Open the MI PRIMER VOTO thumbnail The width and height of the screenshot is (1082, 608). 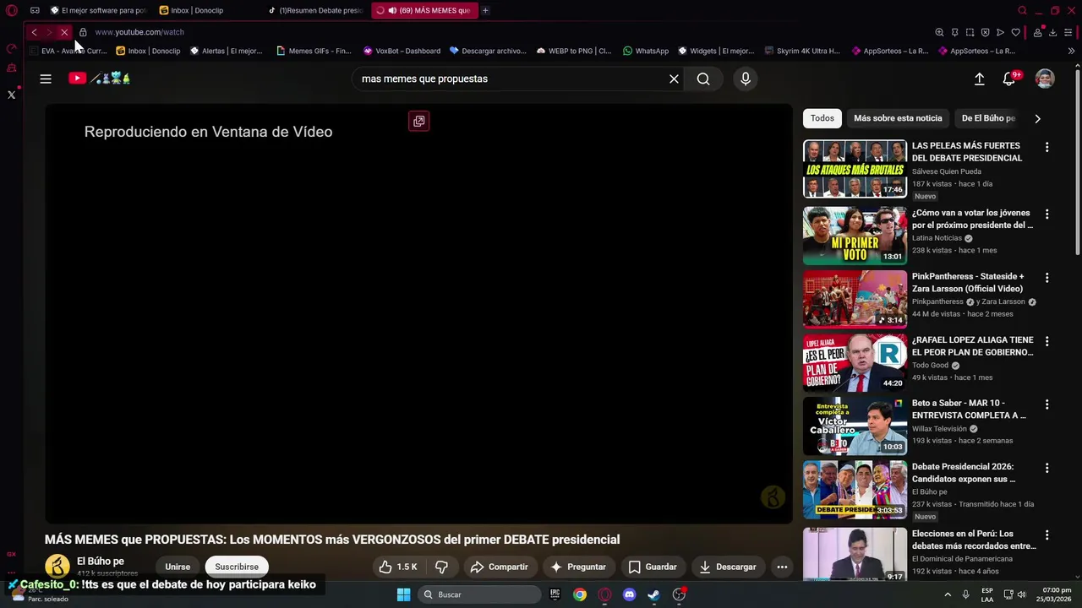(x=855, y=236)
